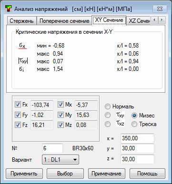Open the Поперечное сечение tab
The height and width of the screenshot is (184, 172).
(64, 21)
